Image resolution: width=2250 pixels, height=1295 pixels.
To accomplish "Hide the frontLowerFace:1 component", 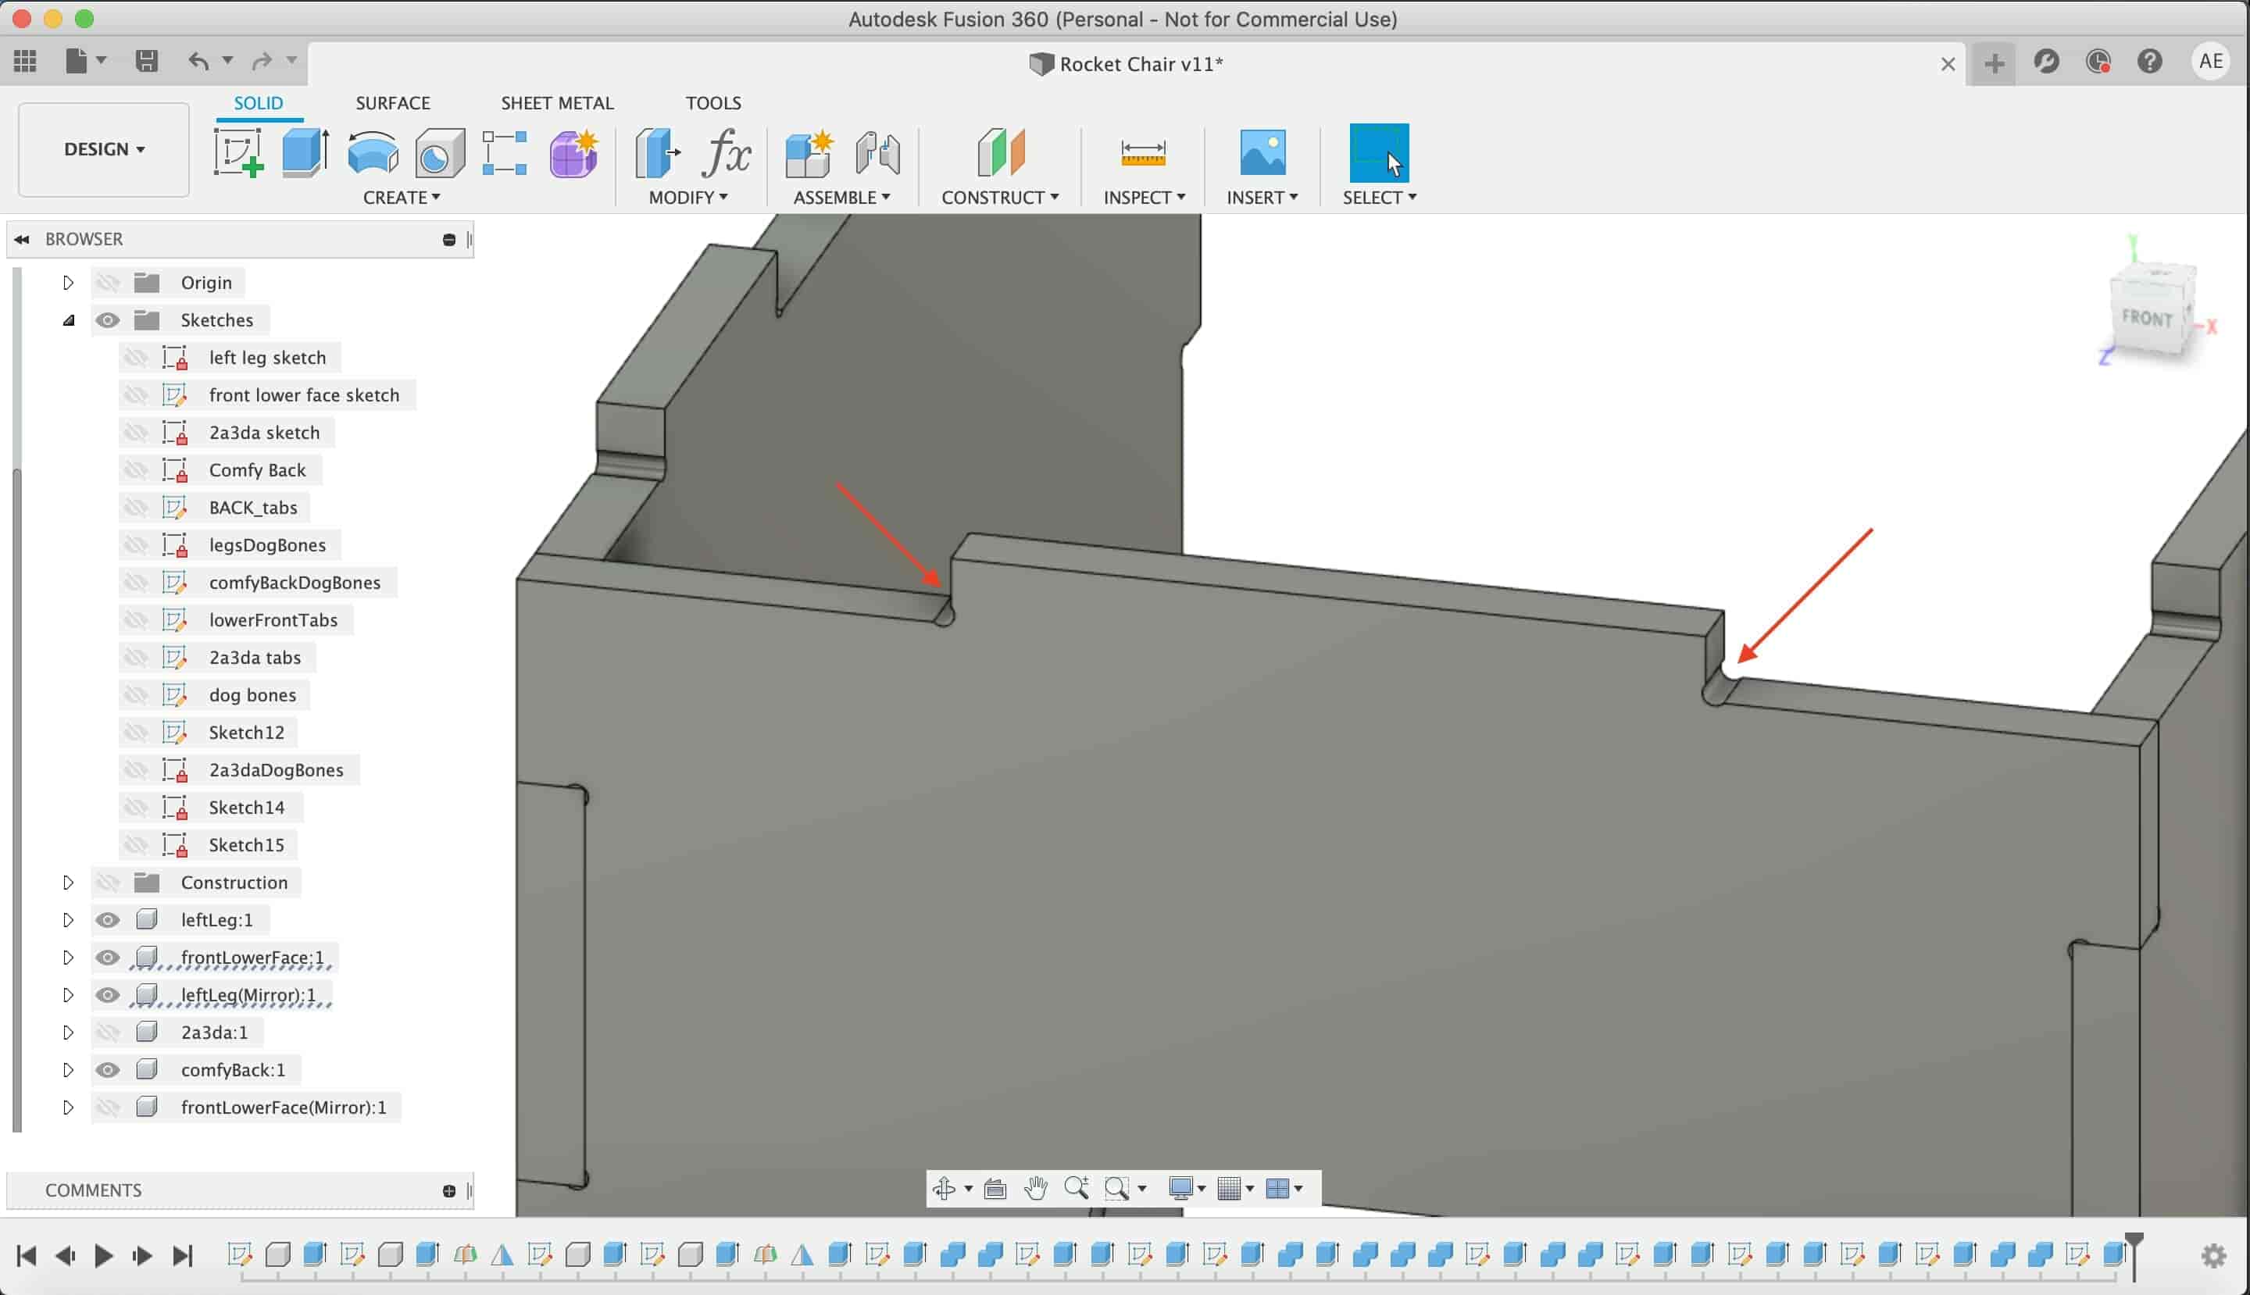I will [x=108, y=957].
